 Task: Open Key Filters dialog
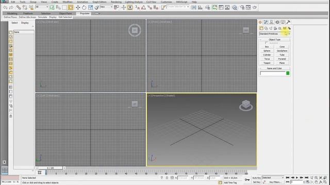pyautogui.click(x=275, y=182)
